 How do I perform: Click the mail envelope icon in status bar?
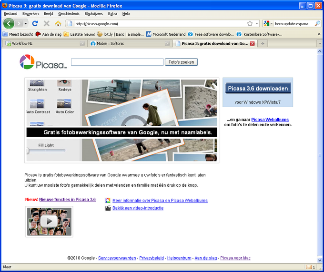309,267
